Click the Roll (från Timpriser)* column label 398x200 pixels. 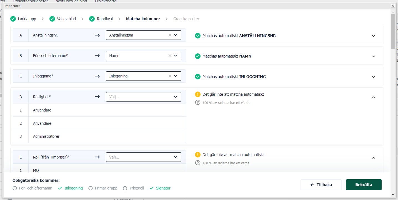(x=51, y=157)
